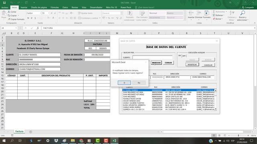Toggle italic K formatting icon

click(x=32, y=18)
